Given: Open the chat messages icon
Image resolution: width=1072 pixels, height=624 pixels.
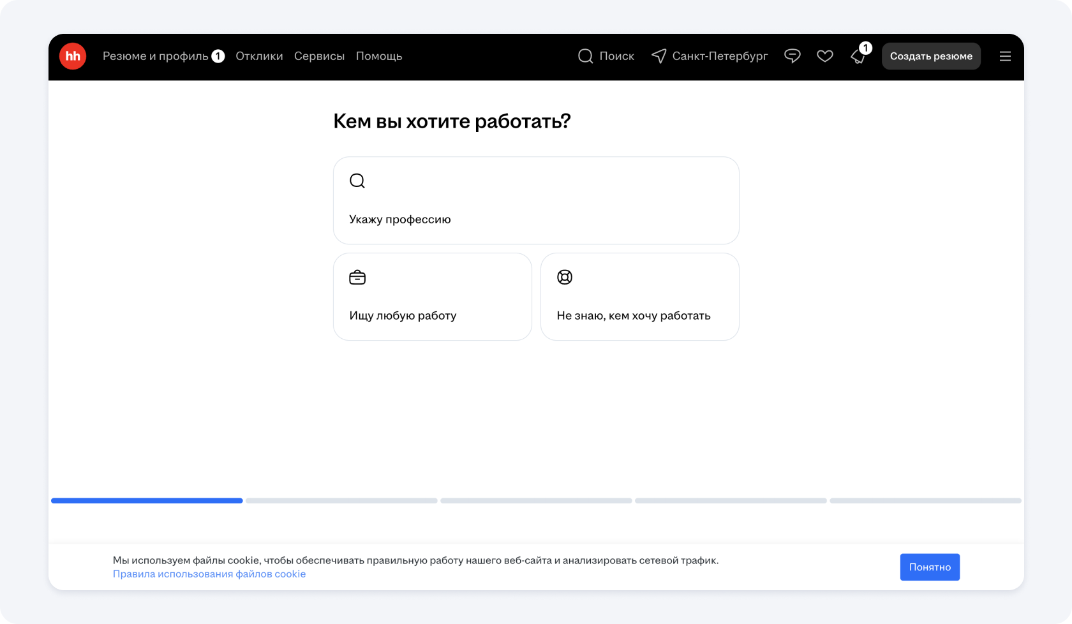Looking at the screenshot, I should click(792, 56).
